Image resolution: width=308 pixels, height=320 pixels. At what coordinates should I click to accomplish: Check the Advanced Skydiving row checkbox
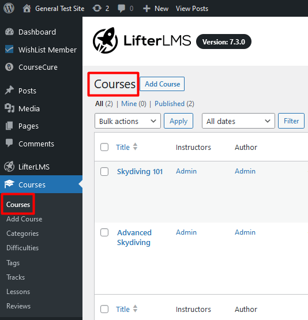[x=104, y=232]
